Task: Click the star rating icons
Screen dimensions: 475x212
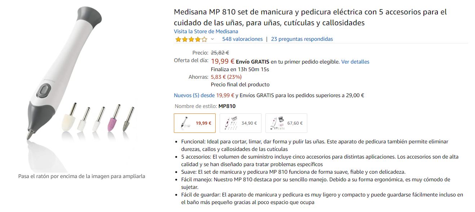Action: coord(191,39)
